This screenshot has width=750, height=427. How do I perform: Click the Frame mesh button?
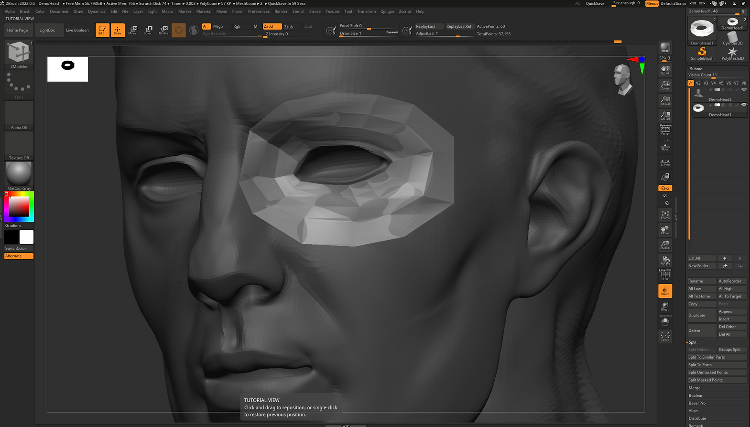(x=665, y=215)
